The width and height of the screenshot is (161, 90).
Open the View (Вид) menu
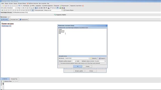tap(48, 3)
